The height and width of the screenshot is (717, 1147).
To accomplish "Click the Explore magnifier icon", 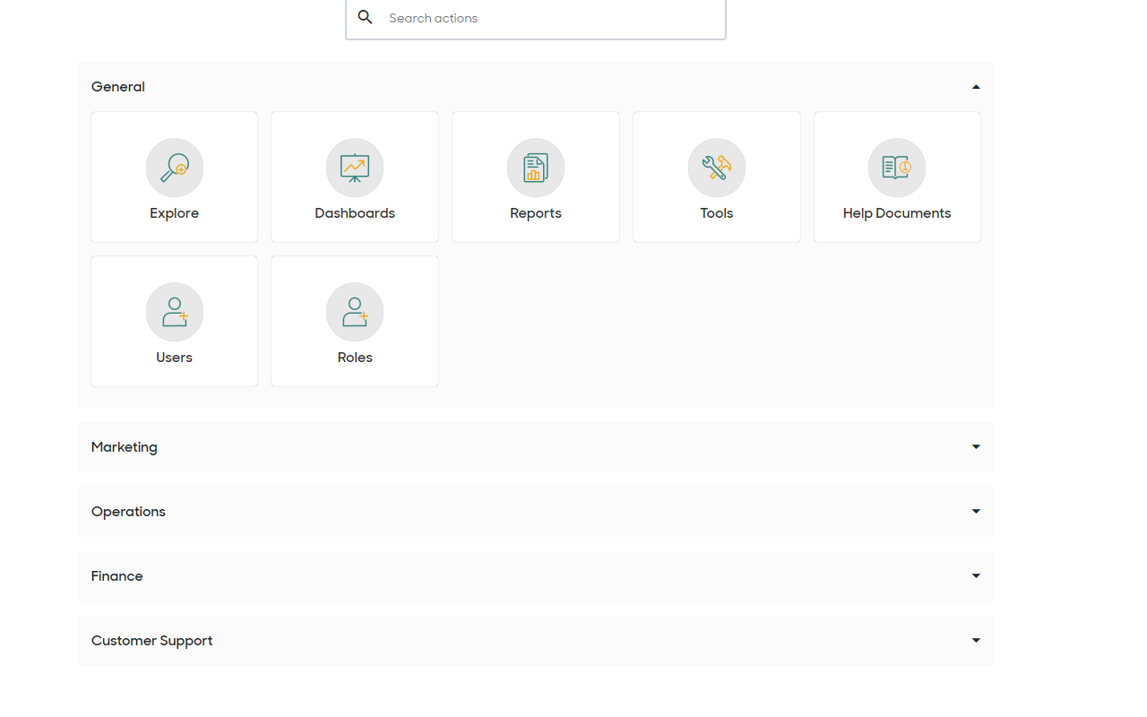I will click(x=175, y=168).
